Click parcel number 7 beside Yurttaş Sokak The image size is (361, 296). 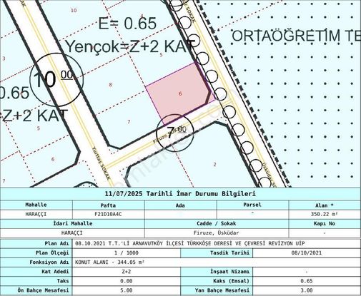[x=129, y=122]
